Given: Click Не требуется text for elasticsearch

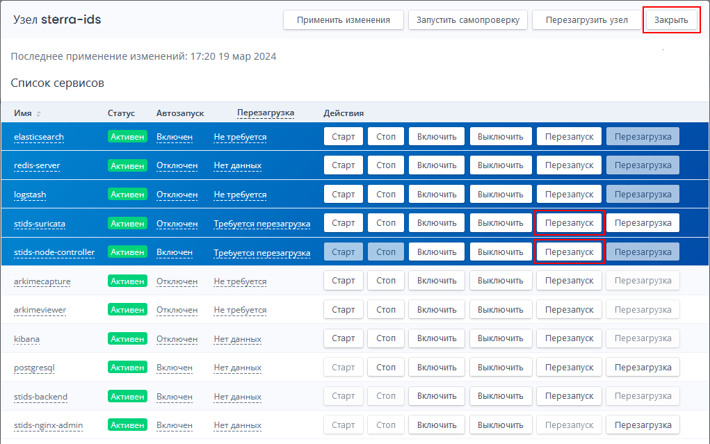Looking at the screenshot, I should pyautogui.click(x=240, y=137).
